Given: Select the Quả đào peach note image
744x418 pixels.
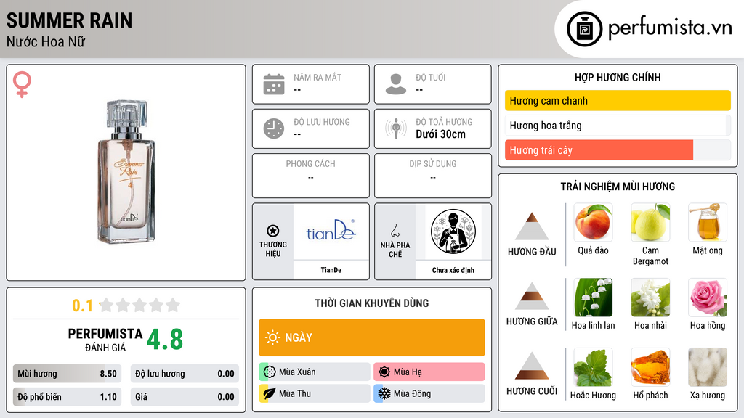Looking at the screenshot, I should pyautogui.click(x=593, y=222).
